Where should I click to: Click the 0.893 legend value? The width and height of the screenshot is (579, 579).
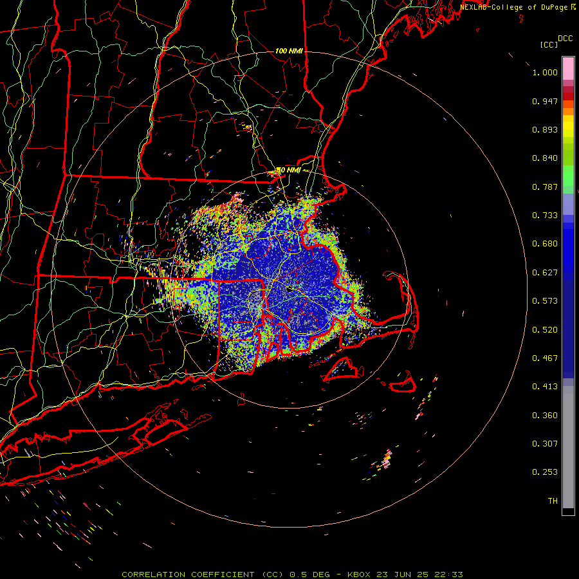coord(545,129)
